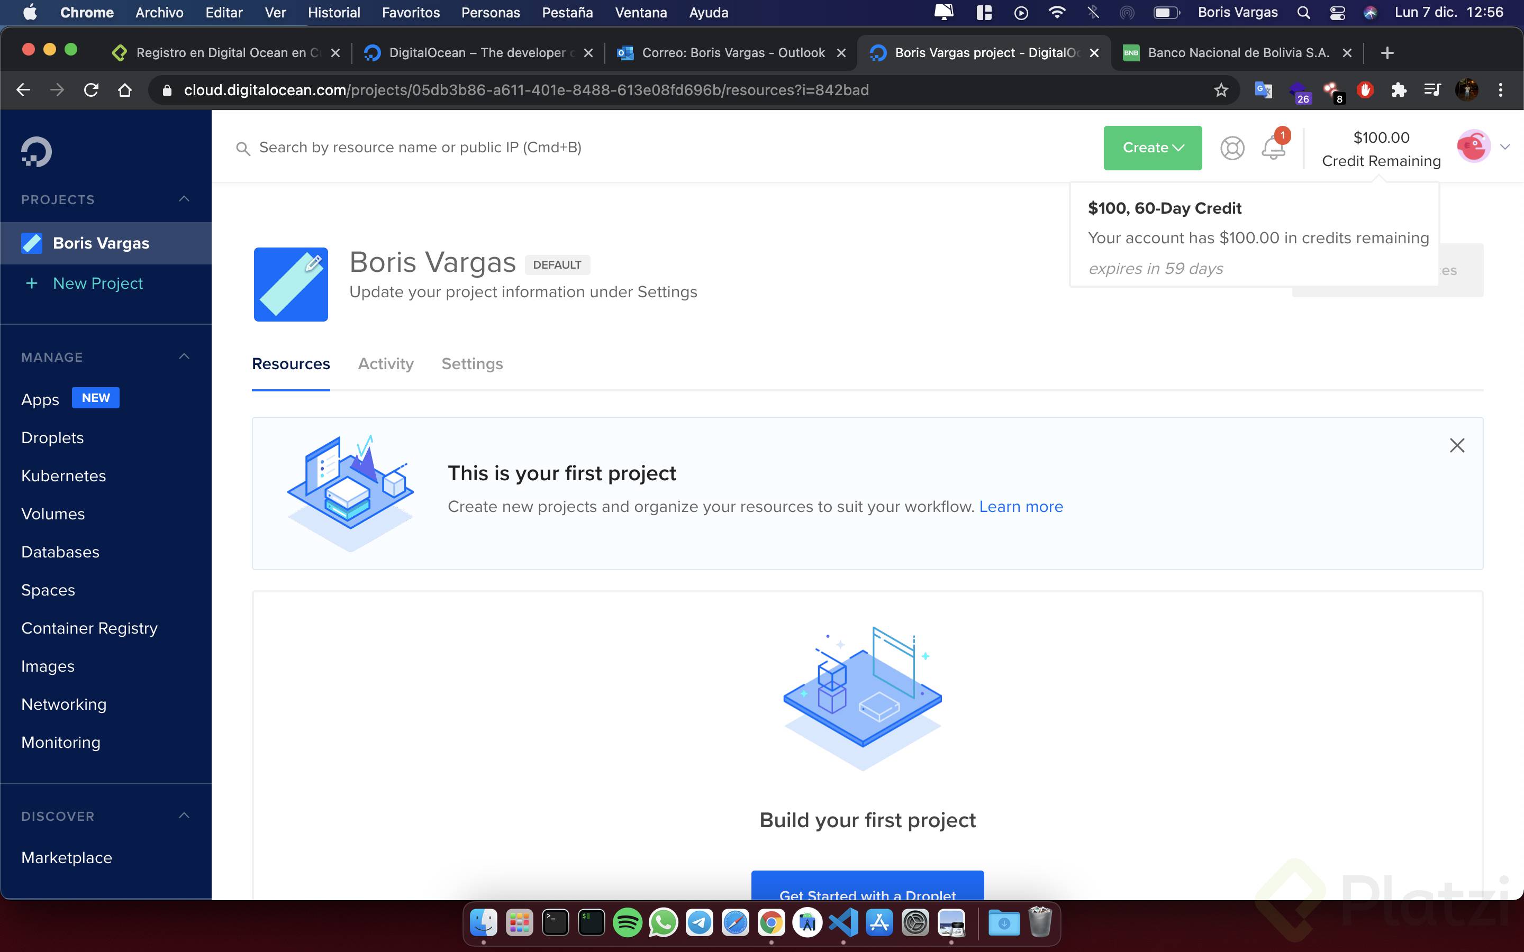This screenshot has width=1524, height=952.
Task: Collapse the Projects sidebar section
Action: pos(184,199)
